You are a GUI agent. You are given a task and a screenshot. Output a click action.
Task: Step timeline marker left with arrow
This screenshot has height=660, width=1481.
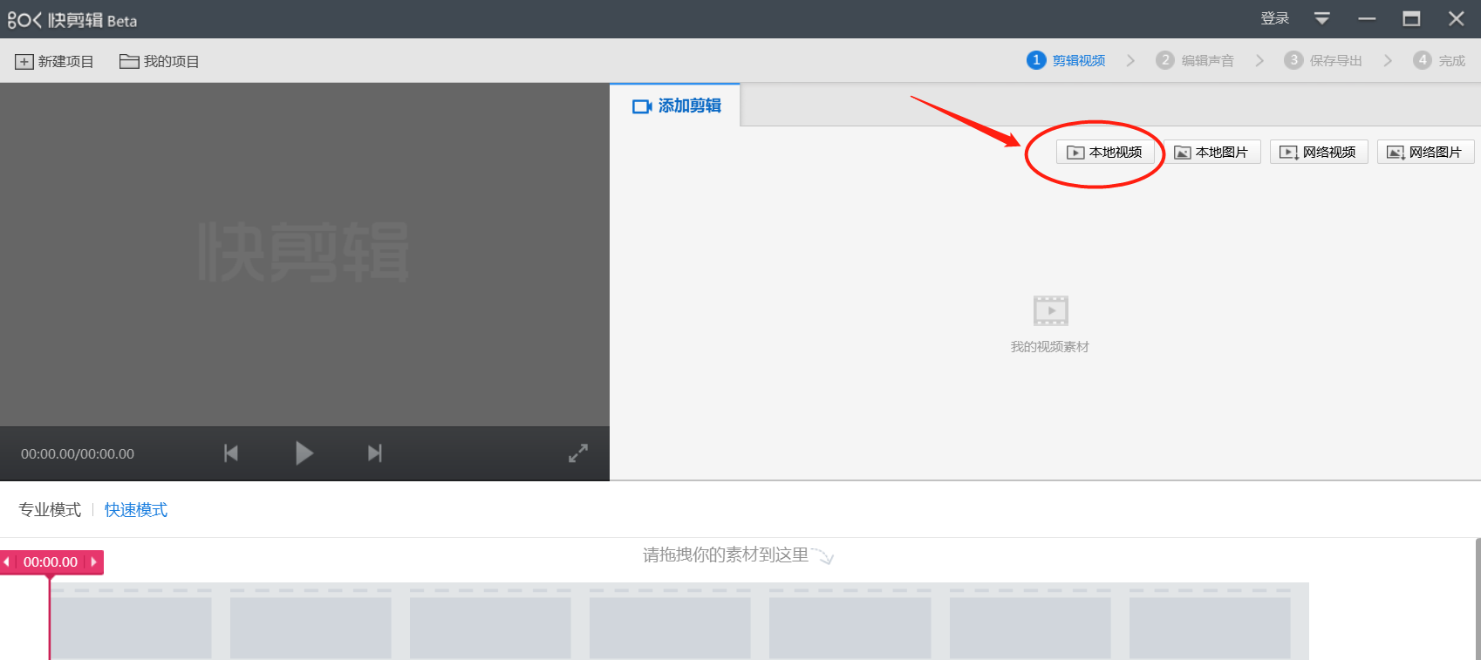(x=7, y=562)
